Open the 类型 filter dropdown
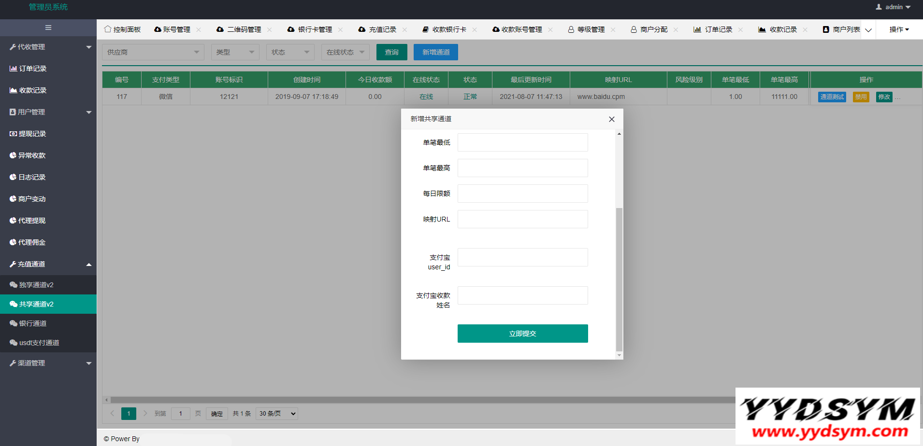Screen dimensions: 923x446 tap(235, 52)
